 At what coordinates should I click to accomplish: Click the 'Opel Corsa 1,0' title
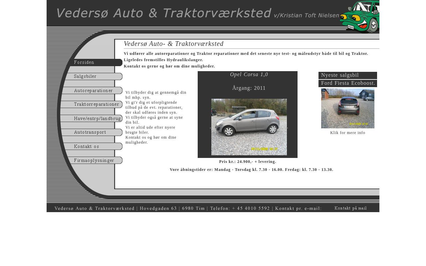pos(249,74)
